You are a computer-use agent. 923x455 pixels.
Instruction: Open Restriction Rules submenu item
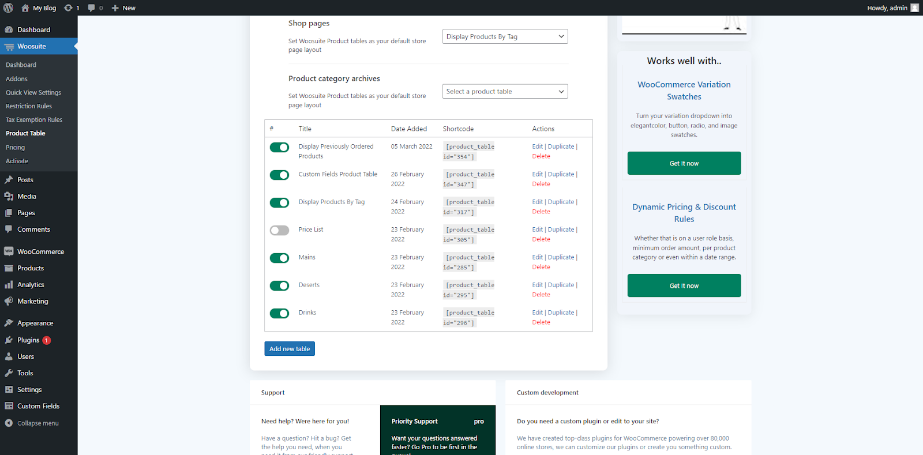point(29,106)
